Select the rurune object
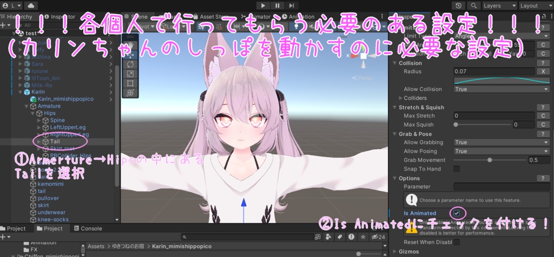554x257 pixels. 39,71
